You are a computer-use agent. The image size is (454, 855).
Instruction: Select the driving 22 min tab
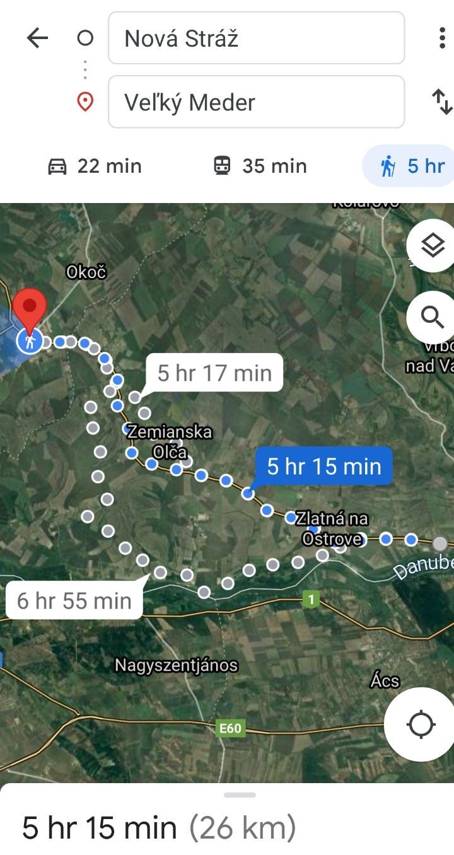[x=95, y=166]
